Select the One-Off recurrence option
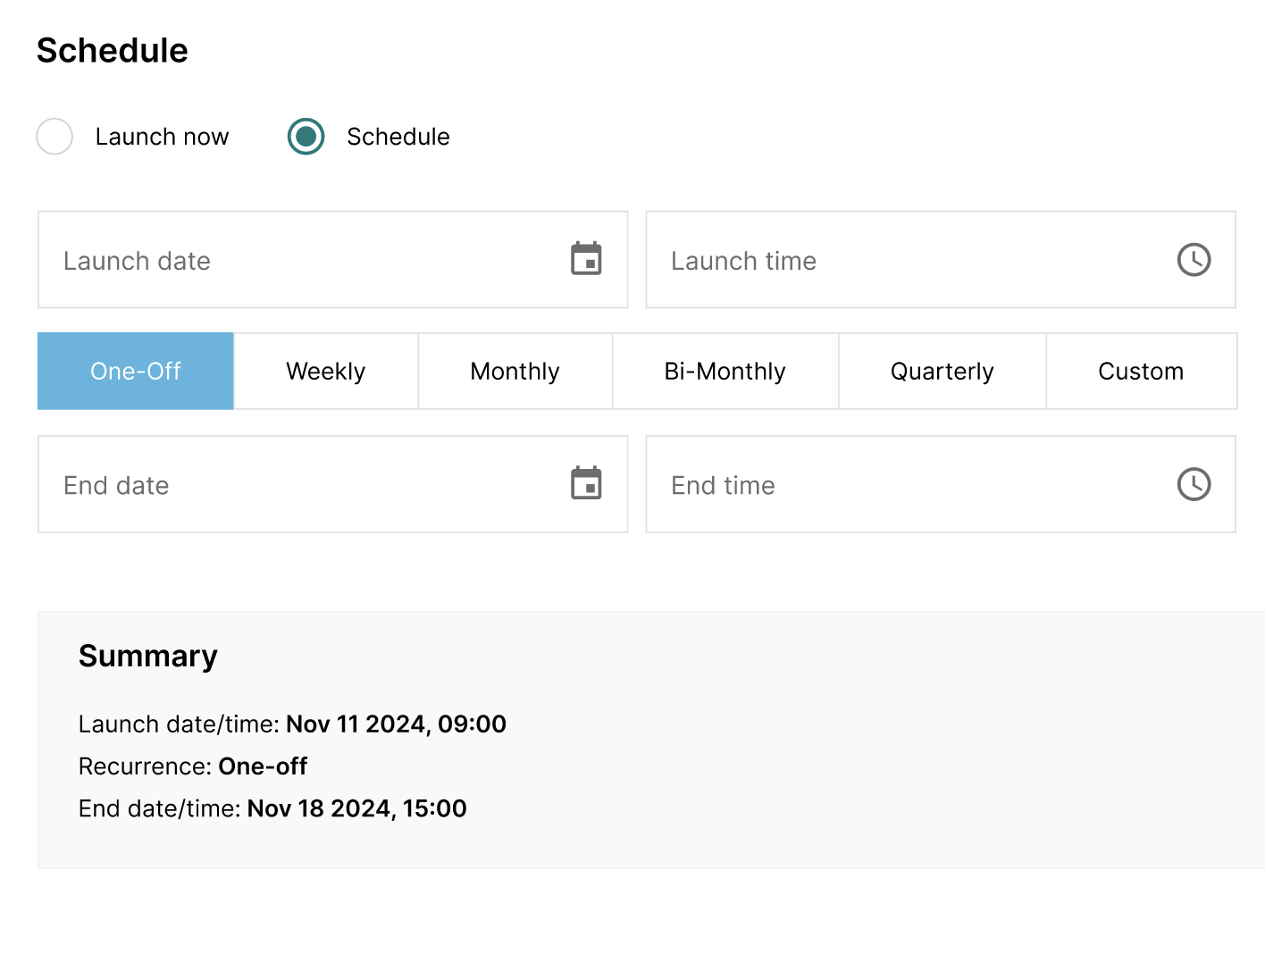1265x954 pixels. 135,371
